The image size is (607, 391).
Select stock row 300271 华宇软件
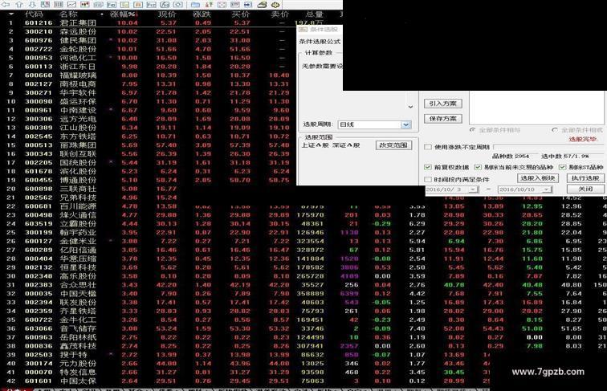[x=149, y=93]
